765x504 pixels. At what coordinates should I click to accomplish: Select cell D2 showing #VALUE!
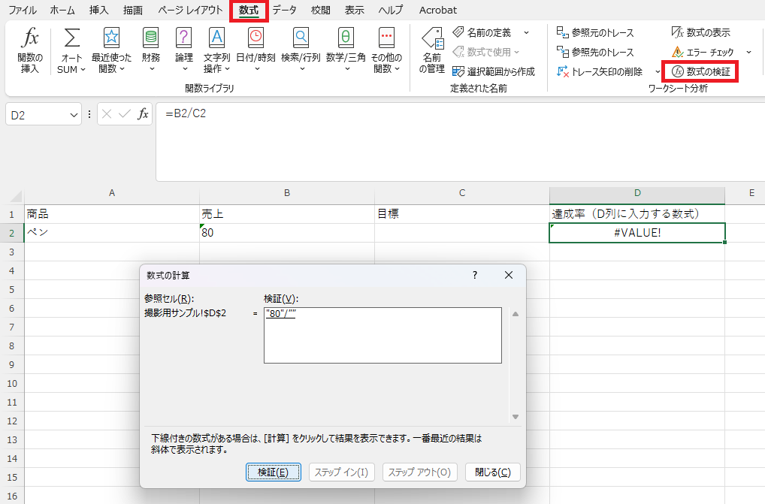coord(637,233)
